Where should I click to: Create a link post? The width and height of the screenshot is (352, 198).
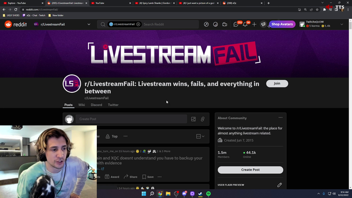point(202,119)
